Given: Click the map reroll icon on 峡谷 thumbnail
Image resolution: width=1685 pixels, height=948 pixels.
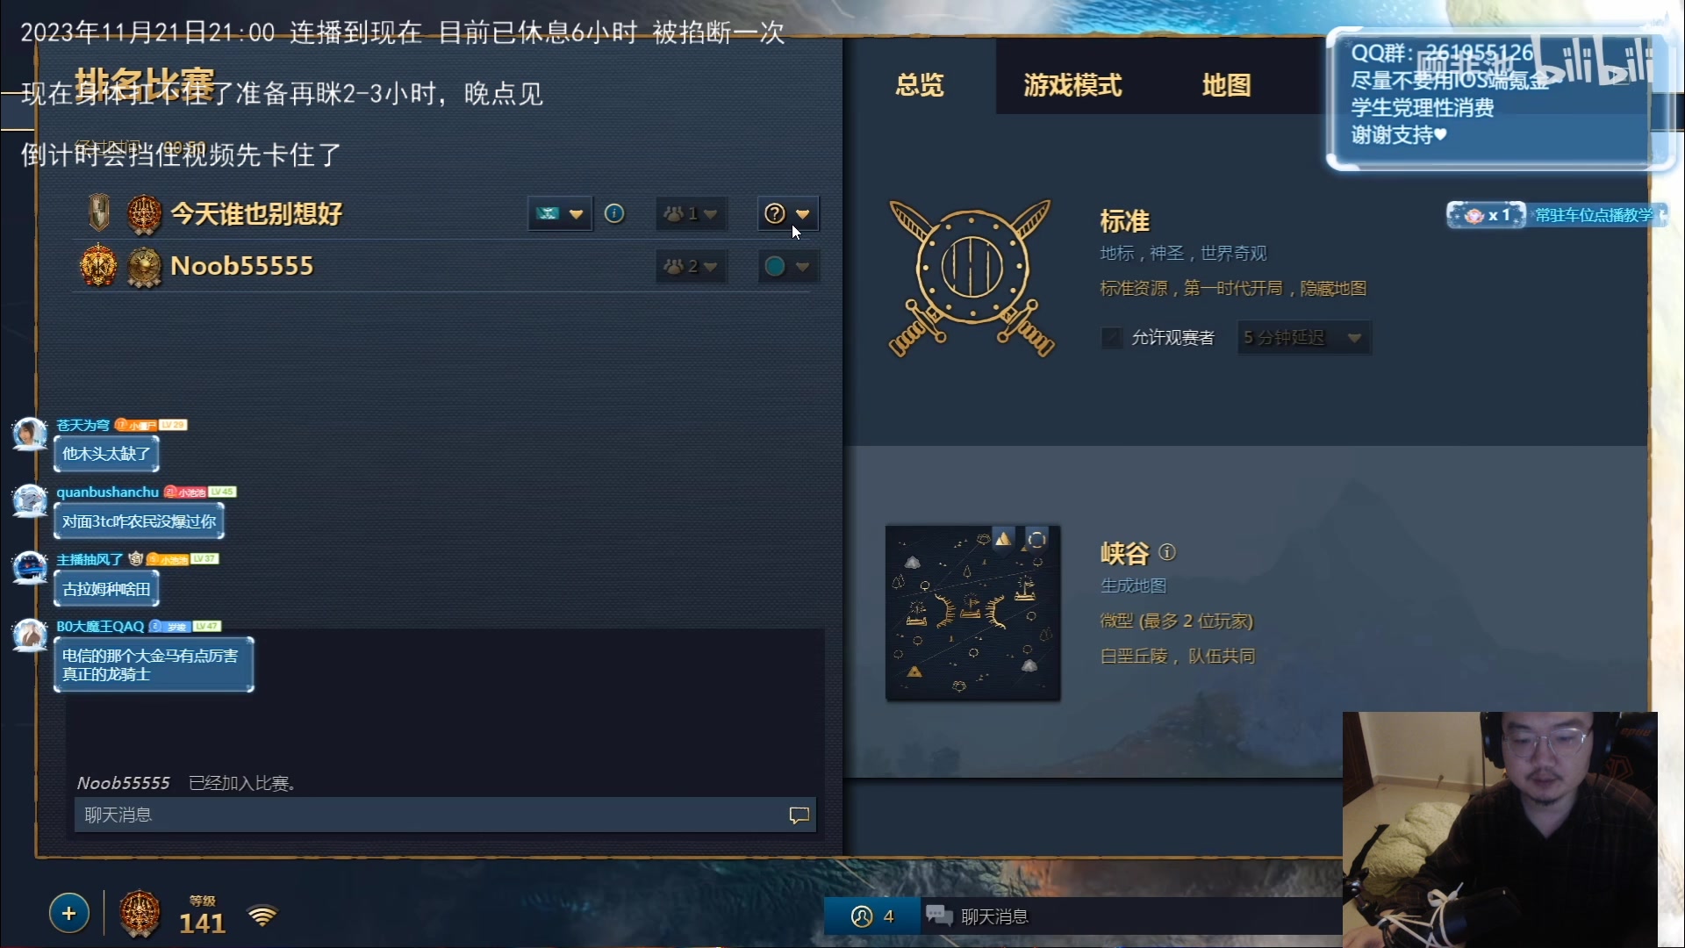Looking at the screenshot, I should 1036,539.
